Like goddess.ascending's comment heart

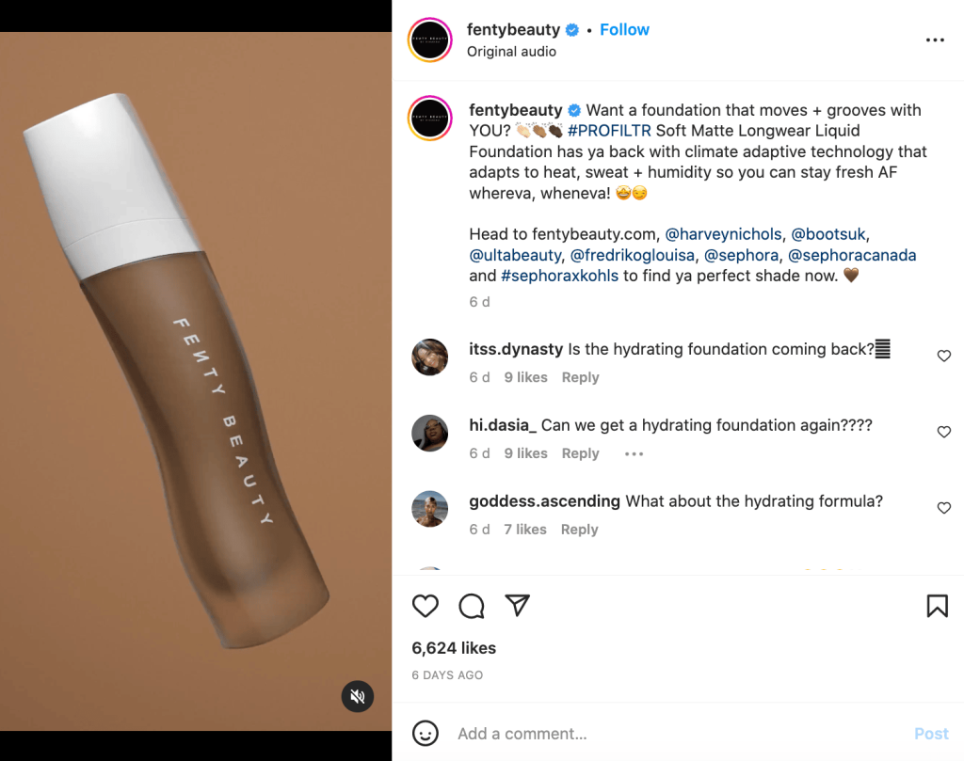pos(944,508)
